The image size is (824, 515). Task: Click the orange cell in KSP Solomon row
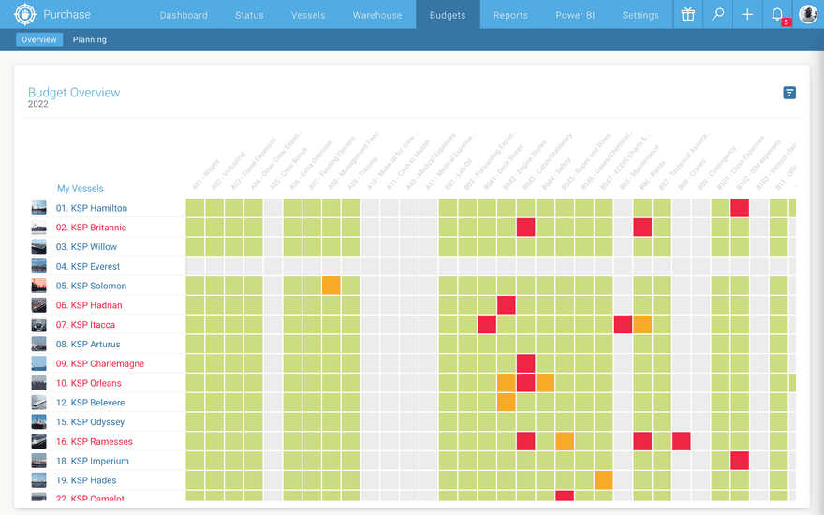click(331, 286)
